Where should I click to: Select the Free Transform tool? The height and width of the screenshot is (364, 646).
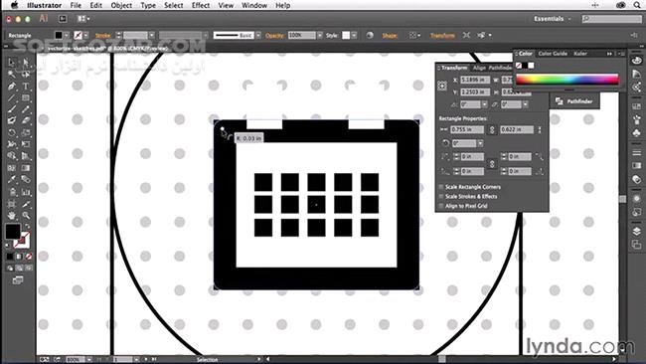pos(26,144)
